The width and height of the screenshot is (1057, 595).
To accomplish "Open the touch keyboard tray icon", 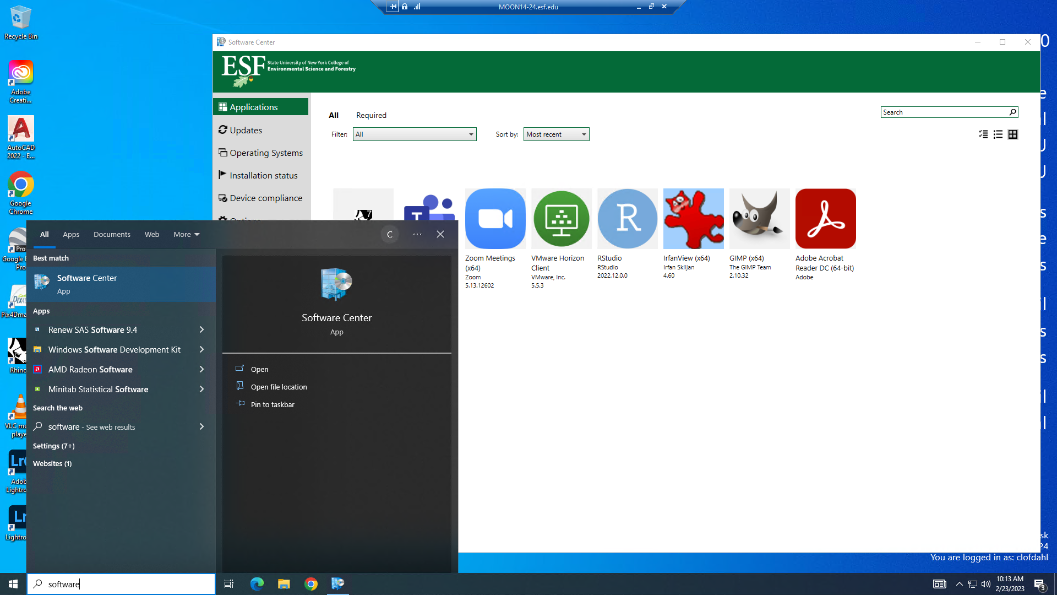I will click(939, 584).
